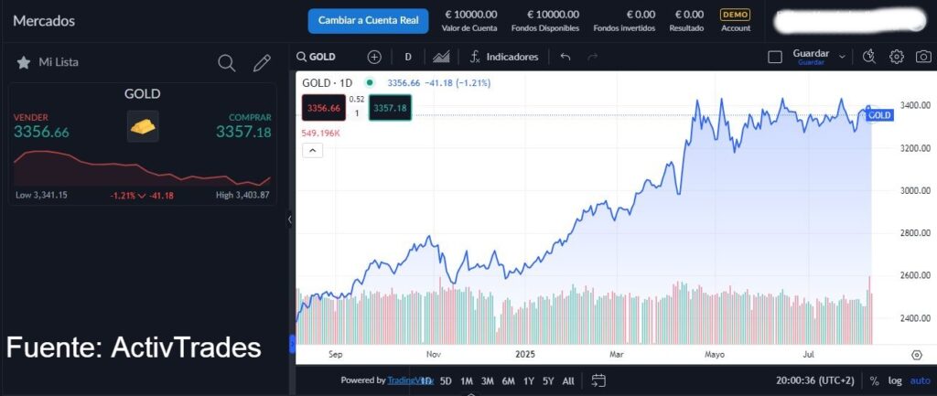Image resolution: width=937 pixels, height=396 pixels.
Task: Toggle percent scale on price axis
Action: pyautogui.click(x=875, y=380)
